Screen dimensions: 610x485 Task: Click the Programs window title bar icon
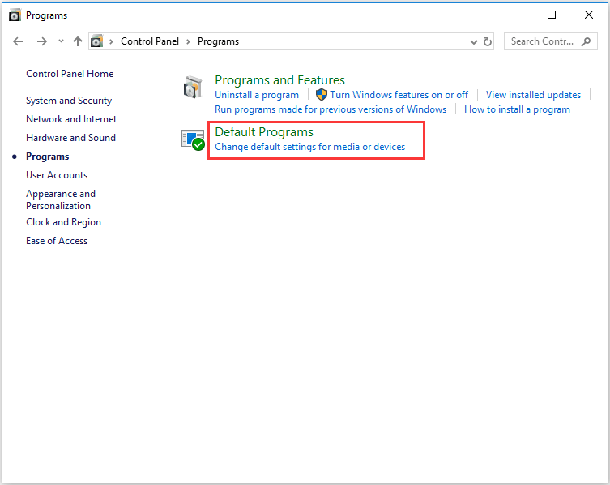click(15, 15)
